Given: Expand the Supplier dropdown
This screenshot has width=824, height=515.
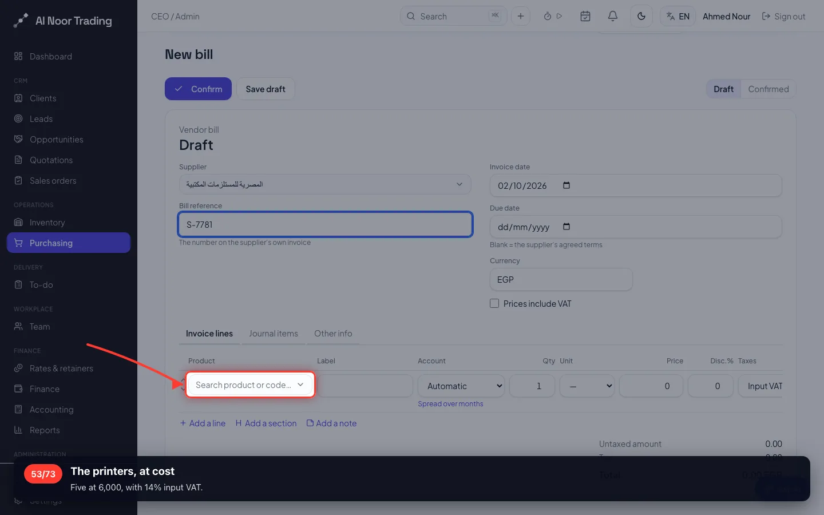Looking at the screenshot, I should (325, 184).
